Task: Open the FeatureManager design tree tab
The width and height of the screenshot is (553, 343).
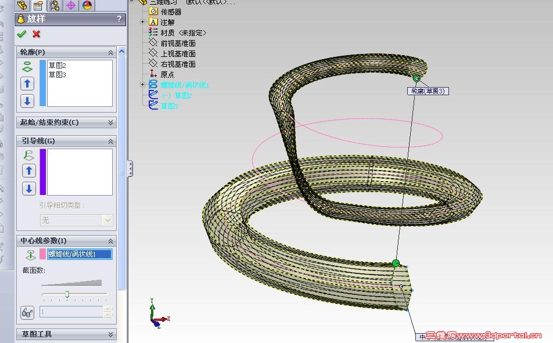Action: point(22,5)
